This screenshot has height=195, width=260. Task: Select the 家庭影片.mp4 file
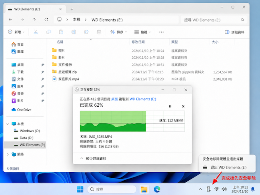(x=66, y=79)
